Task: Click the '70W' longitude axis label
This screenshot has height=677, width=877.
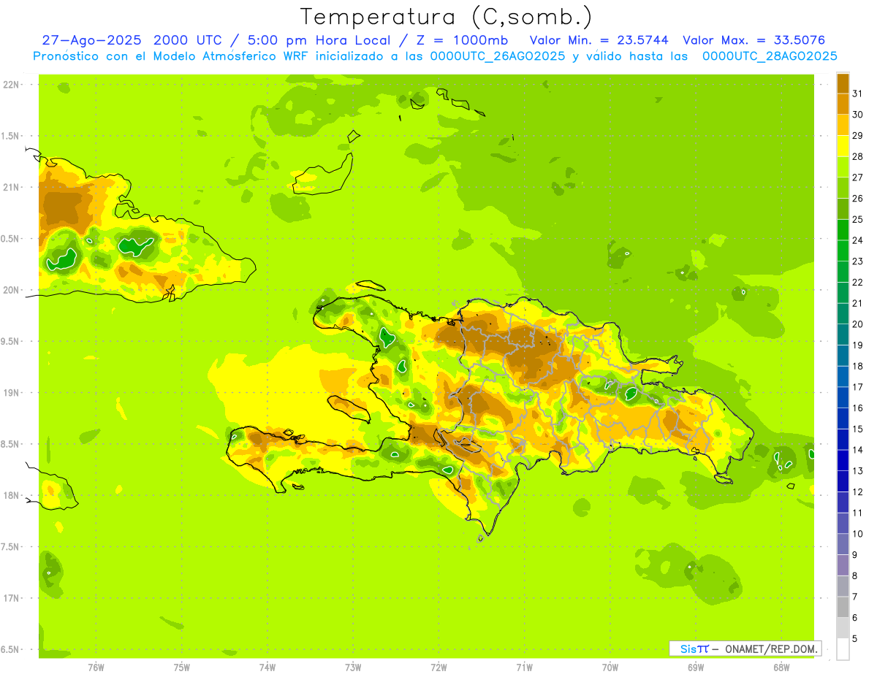Action: (x=610, y=668)
